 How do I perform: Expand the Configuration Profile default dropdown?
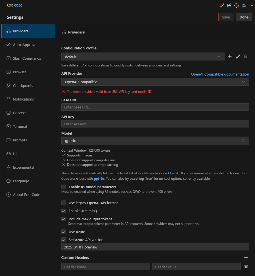(x=143, y=57)
